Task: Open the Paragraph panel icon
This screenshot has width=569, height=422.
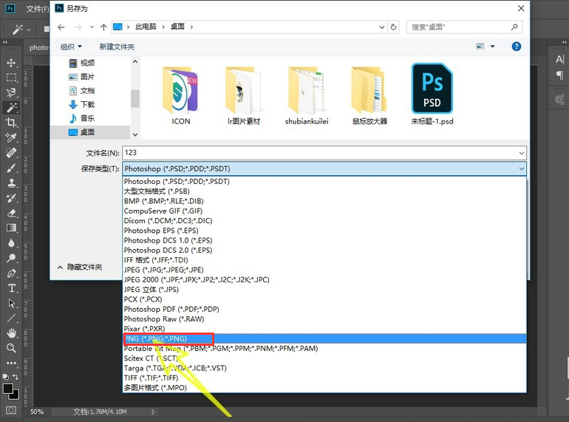Action: click(559, 75)
